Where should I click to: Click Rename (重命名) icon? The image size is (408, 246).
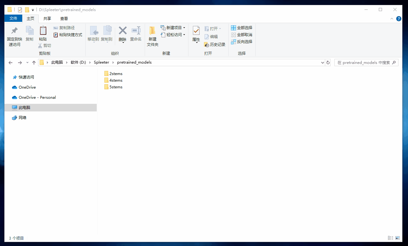click(136, 30)
